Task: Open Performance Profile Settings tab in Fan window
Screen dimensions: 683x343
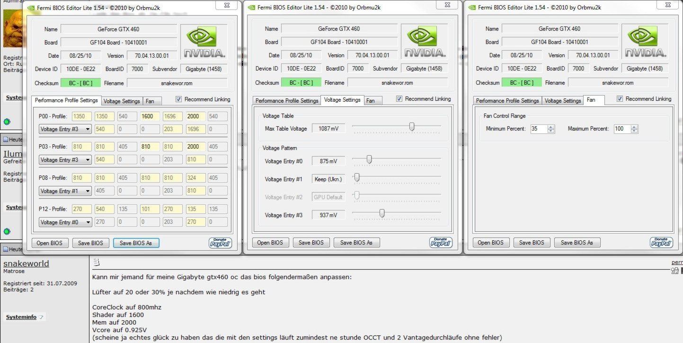Action: click(x=507, y=101)
